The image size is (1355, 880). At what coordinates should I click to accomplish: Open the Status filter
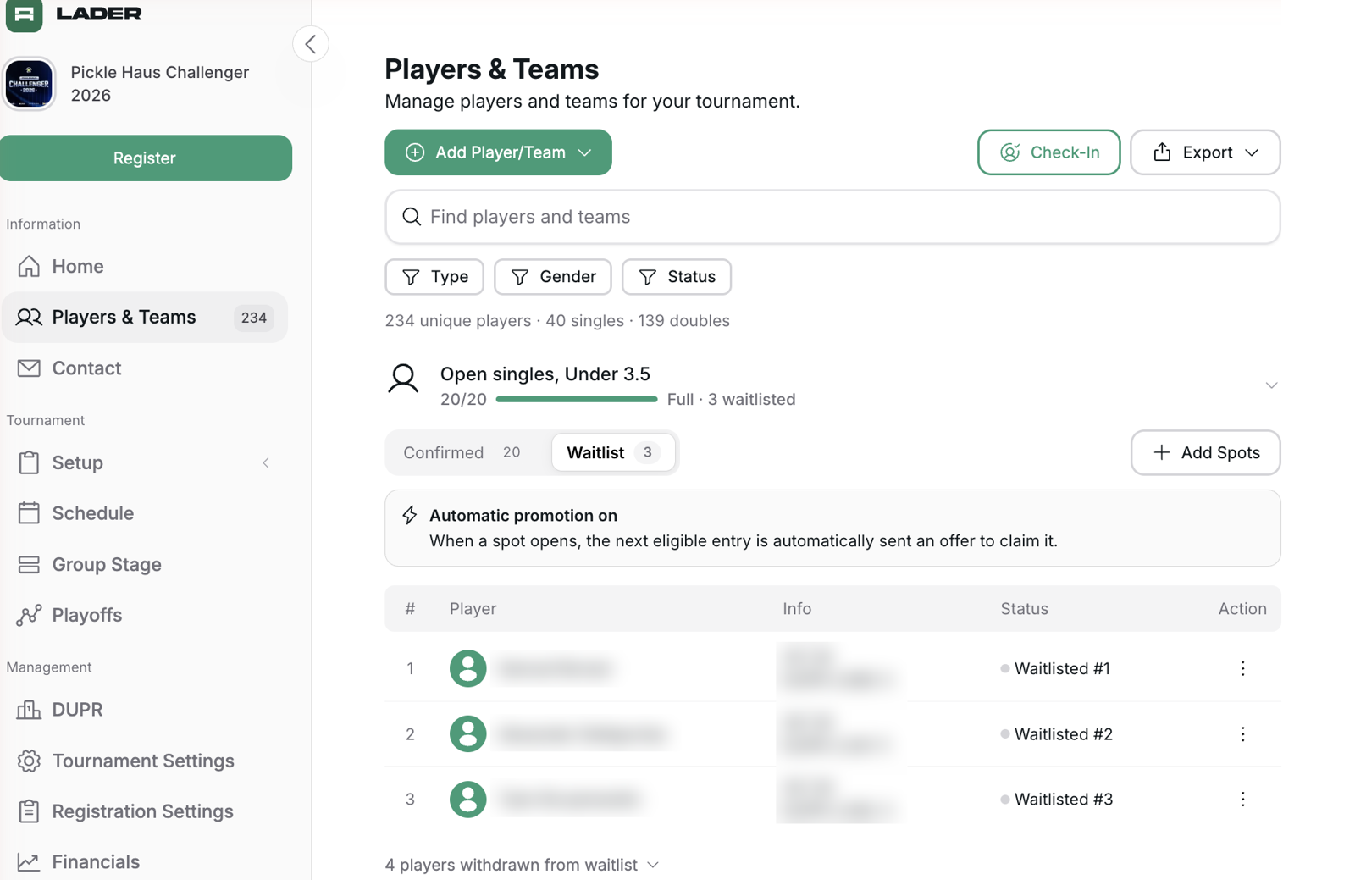(x=677, y=277)
